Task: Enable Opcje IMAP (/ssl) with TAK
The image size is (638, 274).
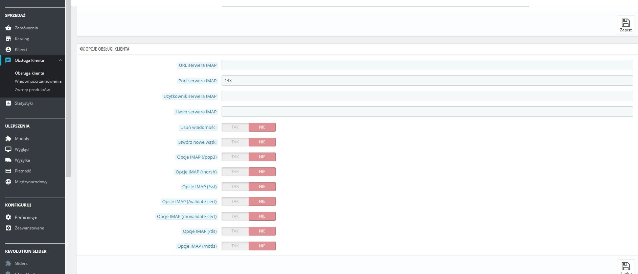Action: 235,187
